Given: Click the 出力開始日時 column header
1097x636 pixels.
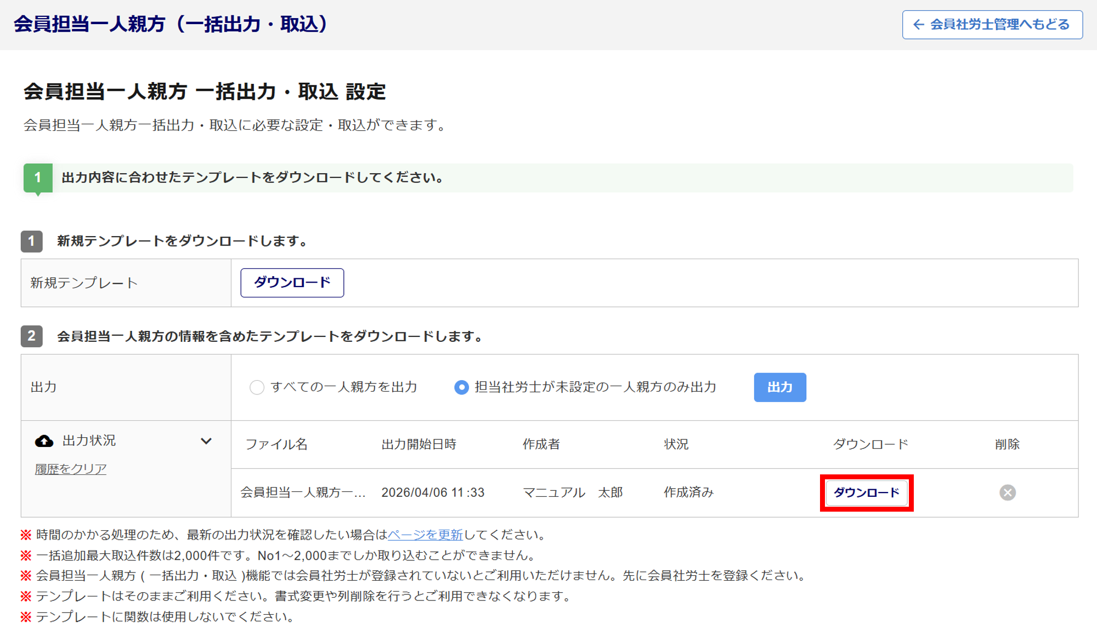Looking at the screenshot, I should 419,444.
